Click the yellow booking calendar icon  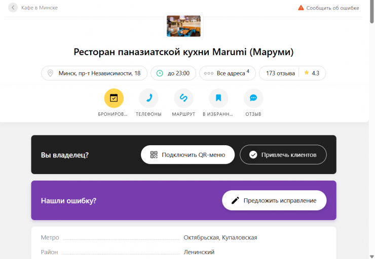point(114,98)
